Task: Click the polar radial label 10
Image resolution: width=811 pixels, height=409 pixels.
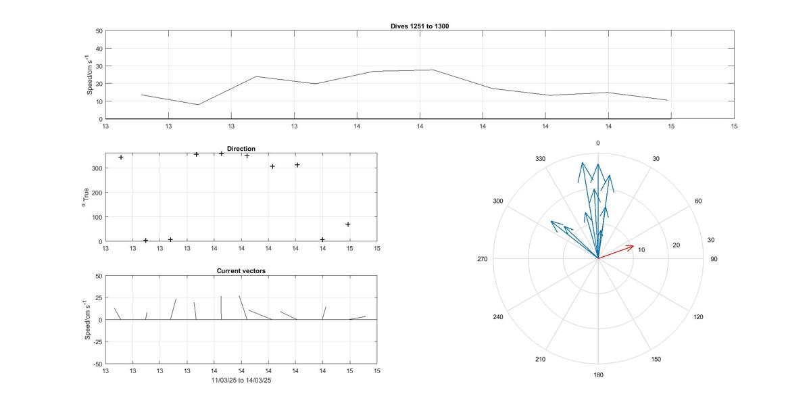Action: coord(641,250)
